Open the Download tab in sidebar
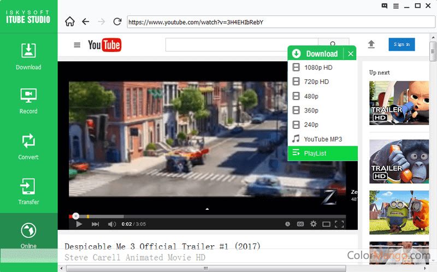The width and height of the screenshot is (437, 272). click(x=28, y=56)
